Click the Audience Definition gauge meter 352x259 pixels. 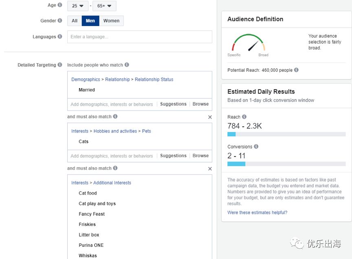(x=248, y=44)
